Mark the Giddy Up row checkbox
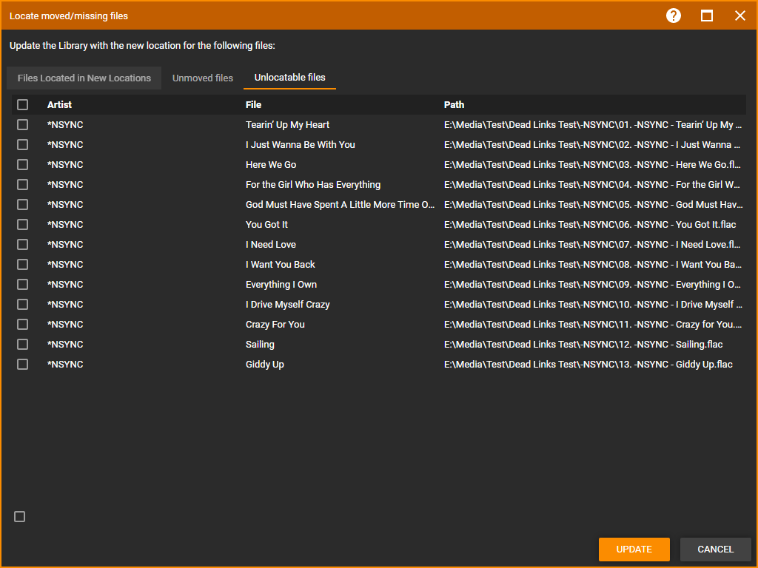This screenshot has height=568, width=758. [23, 365]
